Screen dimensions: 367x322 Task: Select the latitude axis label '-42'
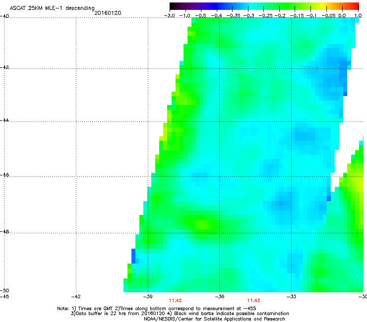coord(4,67)
